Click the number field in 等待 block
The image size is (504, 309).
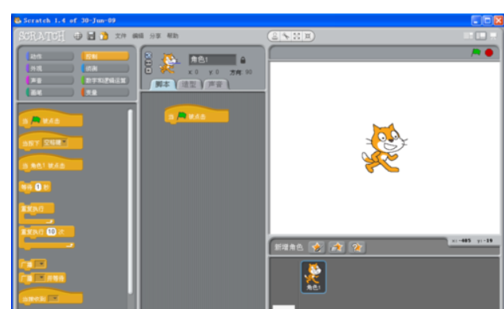(x=38, y=187)
